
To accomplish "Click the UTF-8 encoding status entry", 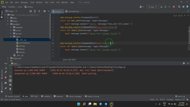I will (x=162, y=100).
